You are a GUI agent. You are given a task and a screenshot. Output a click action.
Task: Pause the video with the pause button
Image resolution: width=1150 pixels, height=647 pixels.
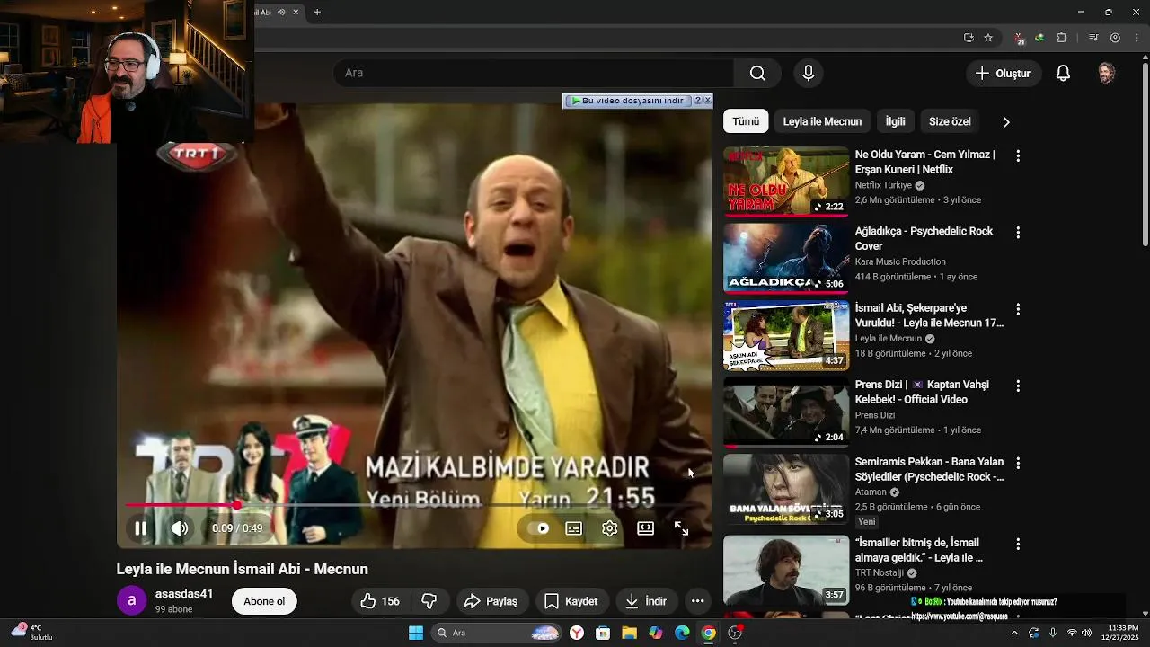140,528
